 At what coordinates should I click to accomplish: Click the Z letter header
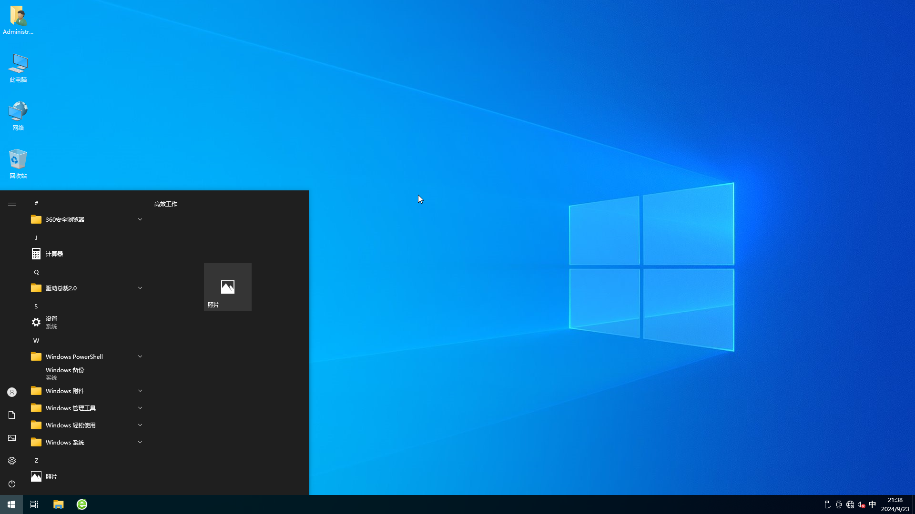pyautogui.click(x=36, y=460)
